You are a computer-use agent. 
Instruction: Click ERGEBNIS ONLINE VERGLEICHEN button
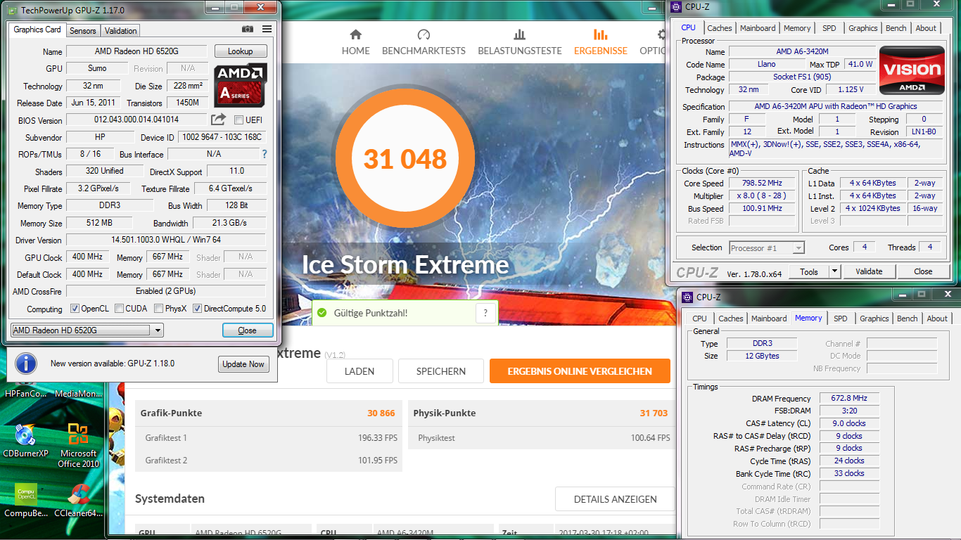[580, 371]
